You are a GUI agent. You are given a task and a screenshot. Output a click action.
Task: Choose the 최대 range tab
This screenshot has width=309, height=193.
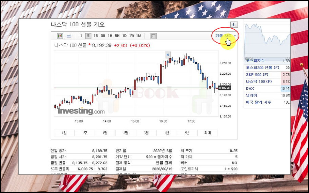208,133
